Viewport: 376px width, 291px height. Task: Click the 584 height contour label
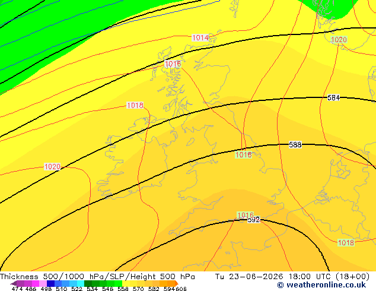point(333,97)
